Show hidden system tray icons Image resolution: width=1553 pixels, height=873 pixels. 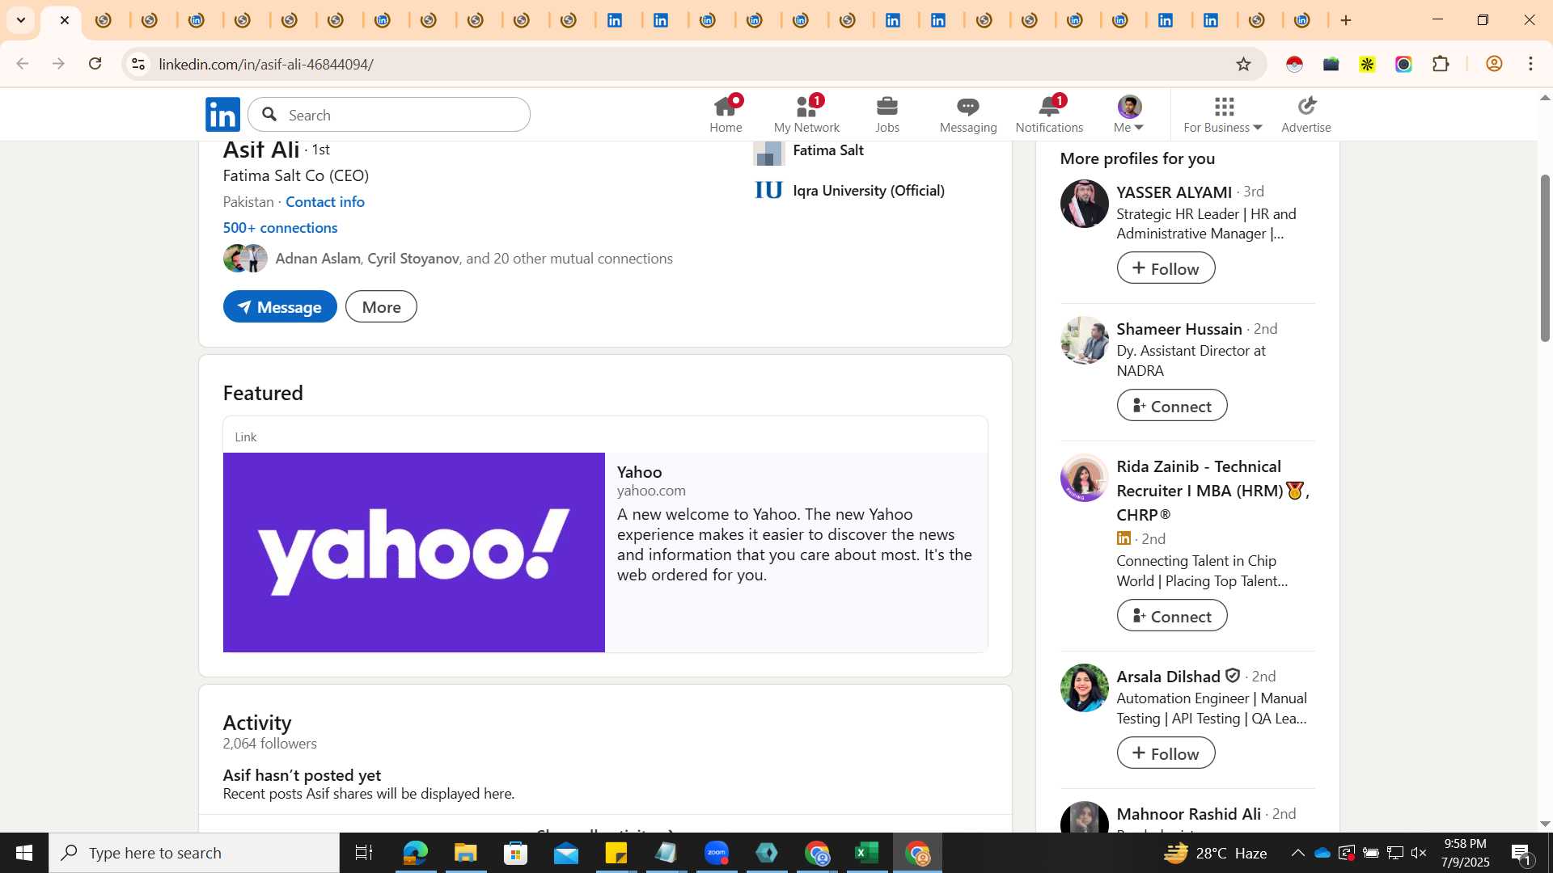tap(1297, 853)
